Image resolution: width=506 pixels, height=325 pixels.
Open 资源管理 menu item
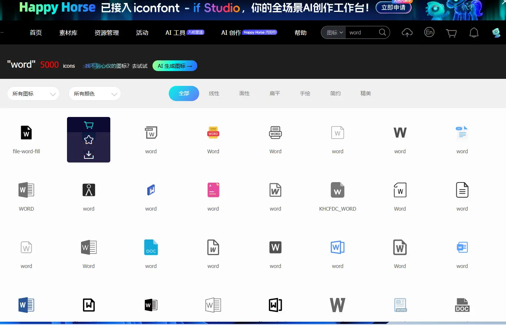tap(107, 33)
